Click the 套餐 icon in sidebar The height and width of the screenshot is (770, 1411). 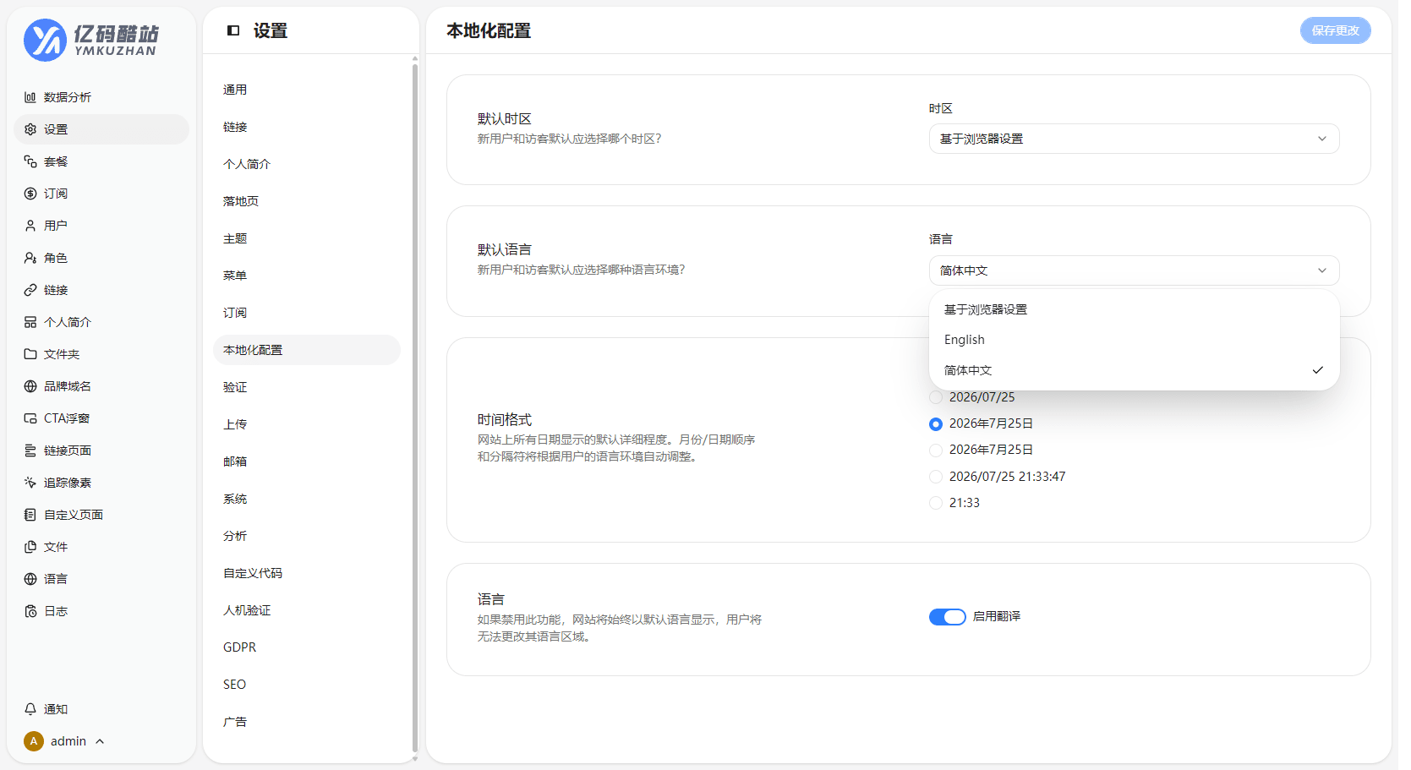click(30, 161)
